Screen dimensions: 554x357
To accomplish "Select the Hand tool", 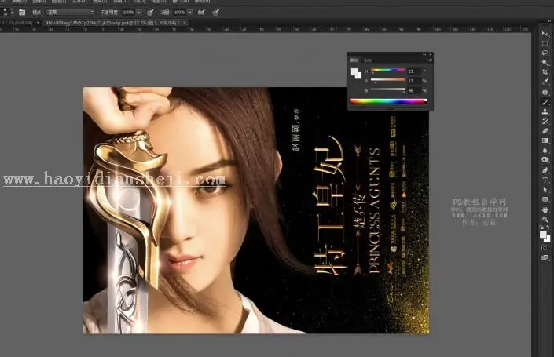I will [545, 210].
